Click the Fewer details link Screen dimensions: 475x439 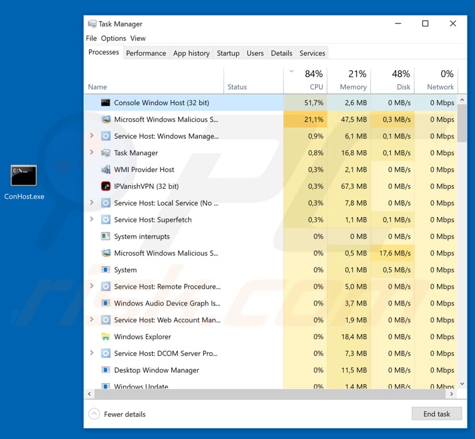(x=124, y=414)
